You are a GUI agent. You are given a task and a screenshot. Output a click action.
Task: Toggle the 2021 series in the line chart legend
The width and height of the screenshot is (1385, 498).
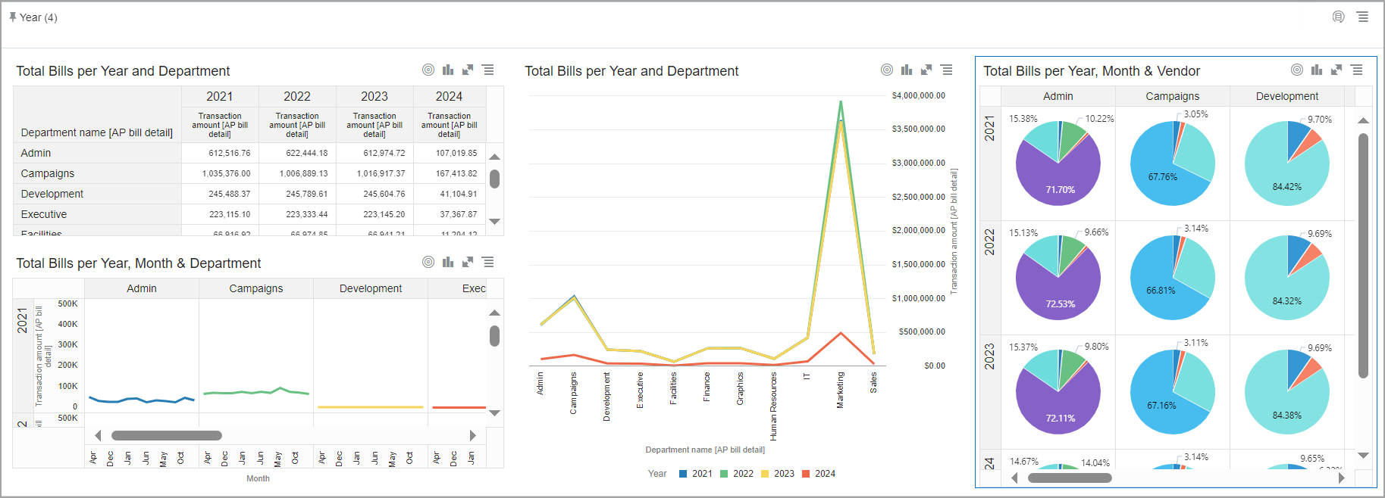695,474
